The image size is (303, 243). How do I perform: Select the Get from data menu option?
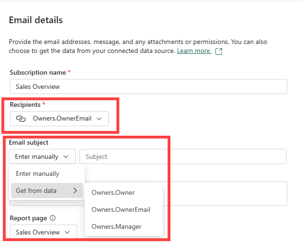coord(47,191)
